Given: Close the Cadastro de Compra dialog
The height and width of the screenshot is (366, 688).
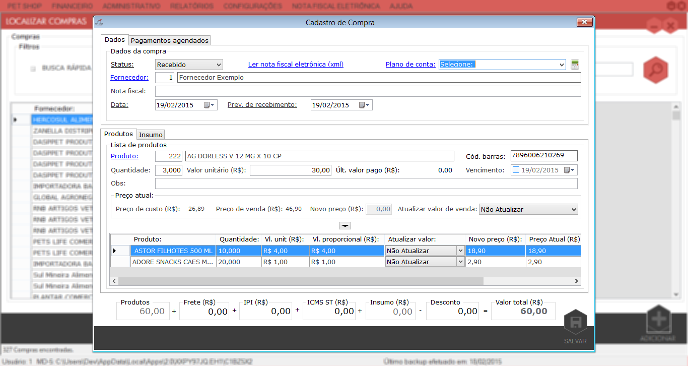Looking at the screenshot, I should [584, 22].
